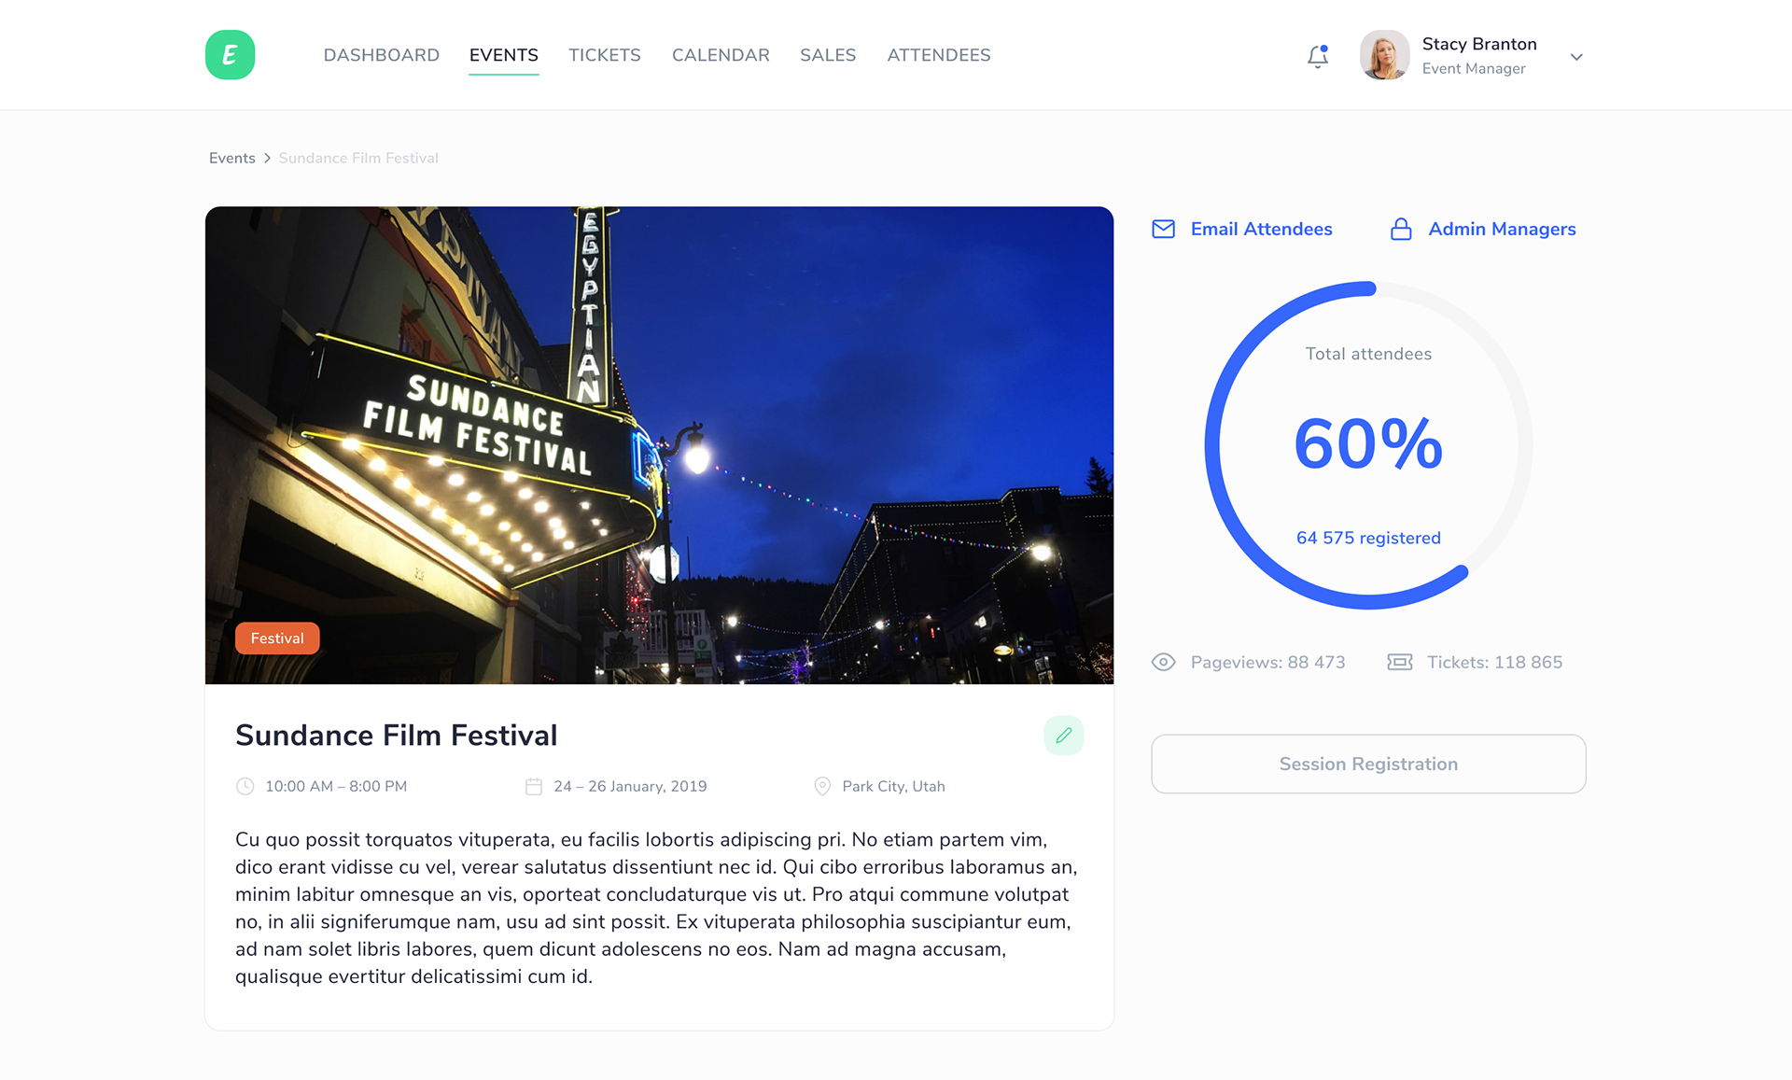This screenshot has width=1792, height=1080.
Task: Click the Session Registration button
Action: [1368, 764]
